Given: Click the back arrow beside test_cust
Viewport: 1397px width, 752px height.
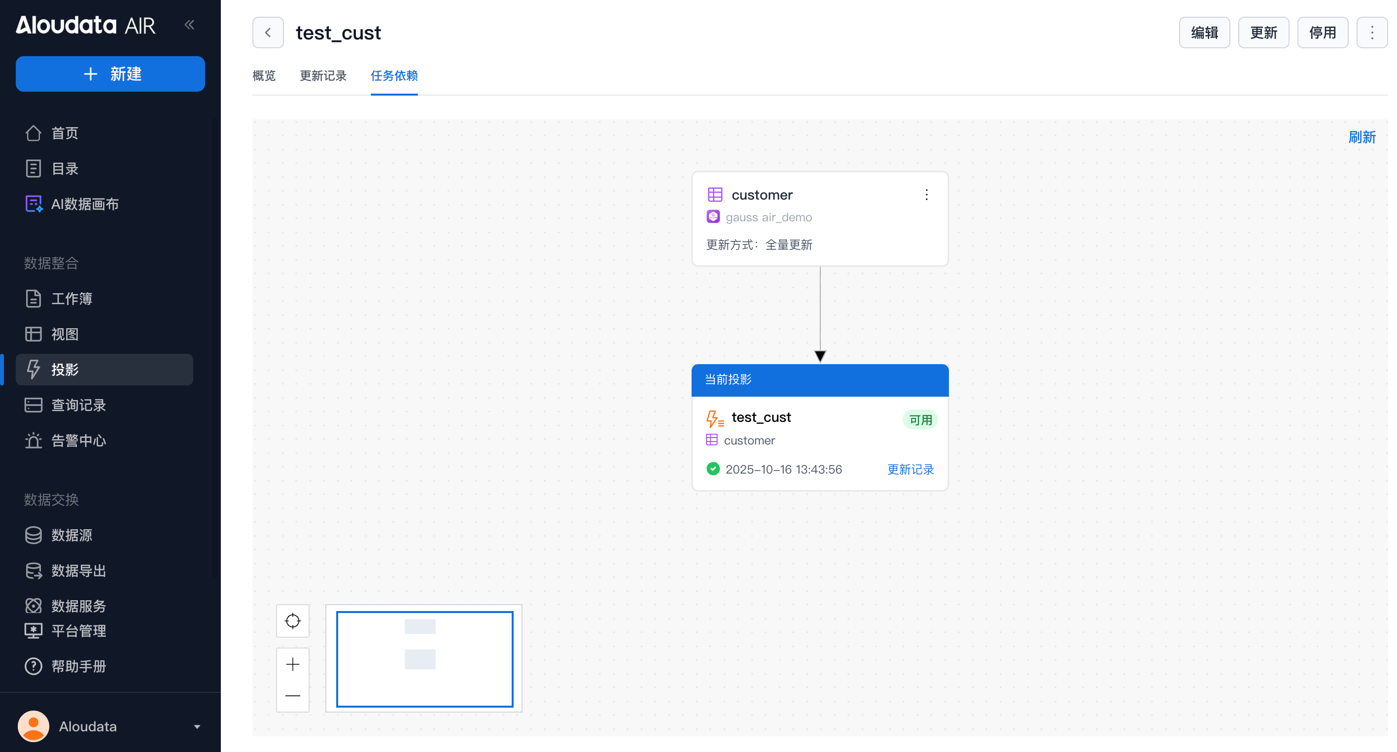Looking at the screenshot, I should point(268,33).
